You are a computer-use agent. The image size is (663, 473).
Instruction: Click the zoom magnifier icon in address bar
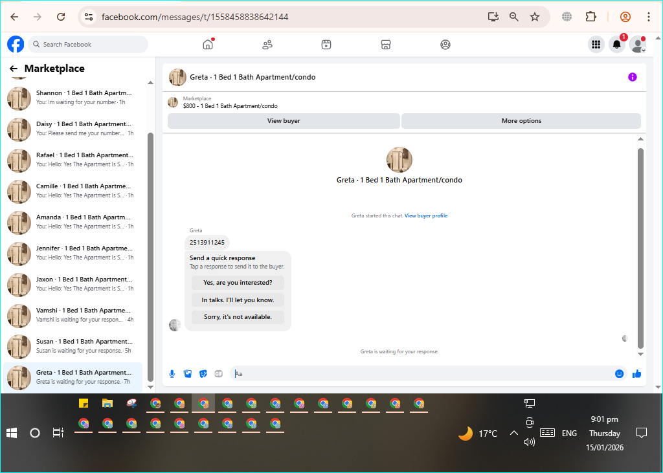[513, 17]
